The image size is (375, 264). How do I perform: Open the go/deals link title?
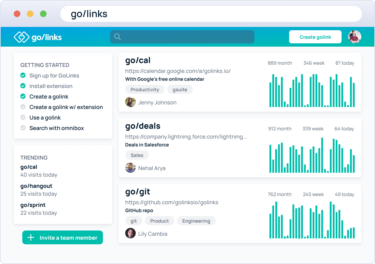pyautogui.click(x=143, y=126)
